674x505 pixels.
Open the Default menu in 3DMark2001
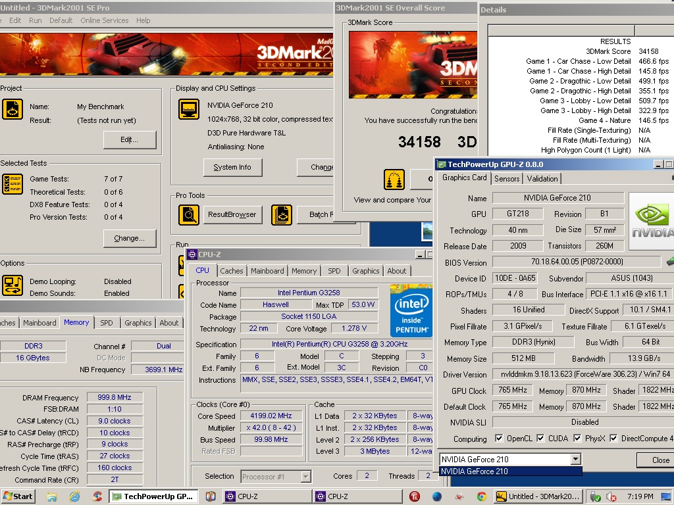(61, 20)
